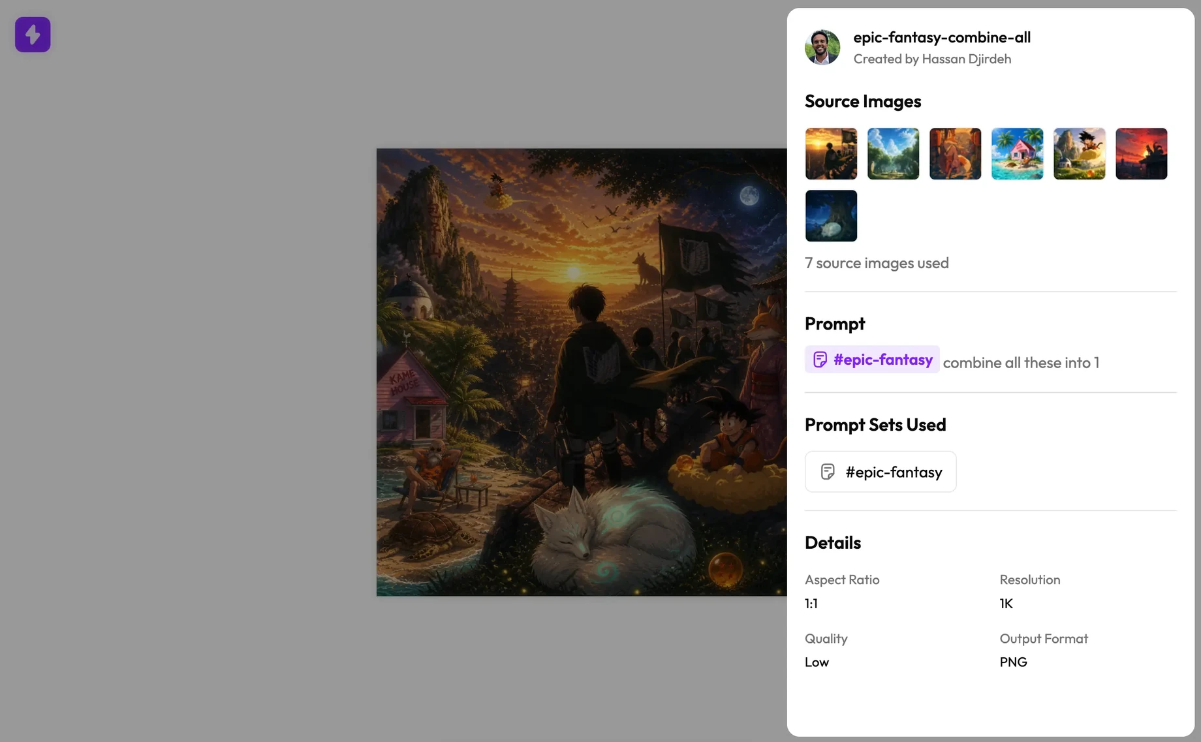The image size is (1201, 742).
Task: Click the purple lightning bolt app logo
Action: coord(33,35)
